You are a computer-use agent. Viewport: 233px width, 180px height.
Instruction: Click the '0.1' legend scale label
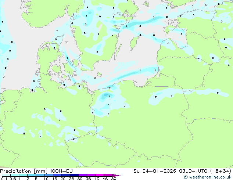(4, 179)
